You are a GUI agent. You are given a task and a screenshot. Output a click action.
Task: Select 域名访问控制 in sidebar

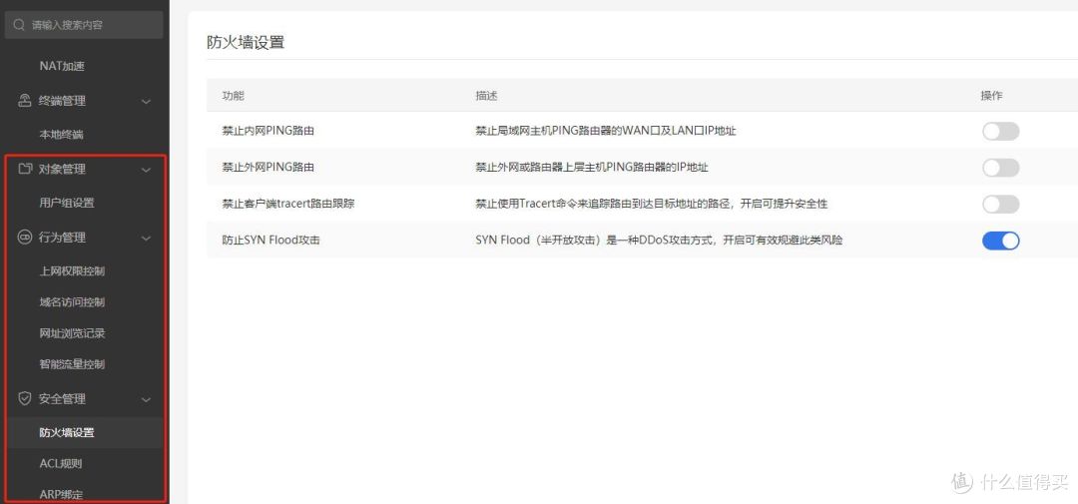72,301
